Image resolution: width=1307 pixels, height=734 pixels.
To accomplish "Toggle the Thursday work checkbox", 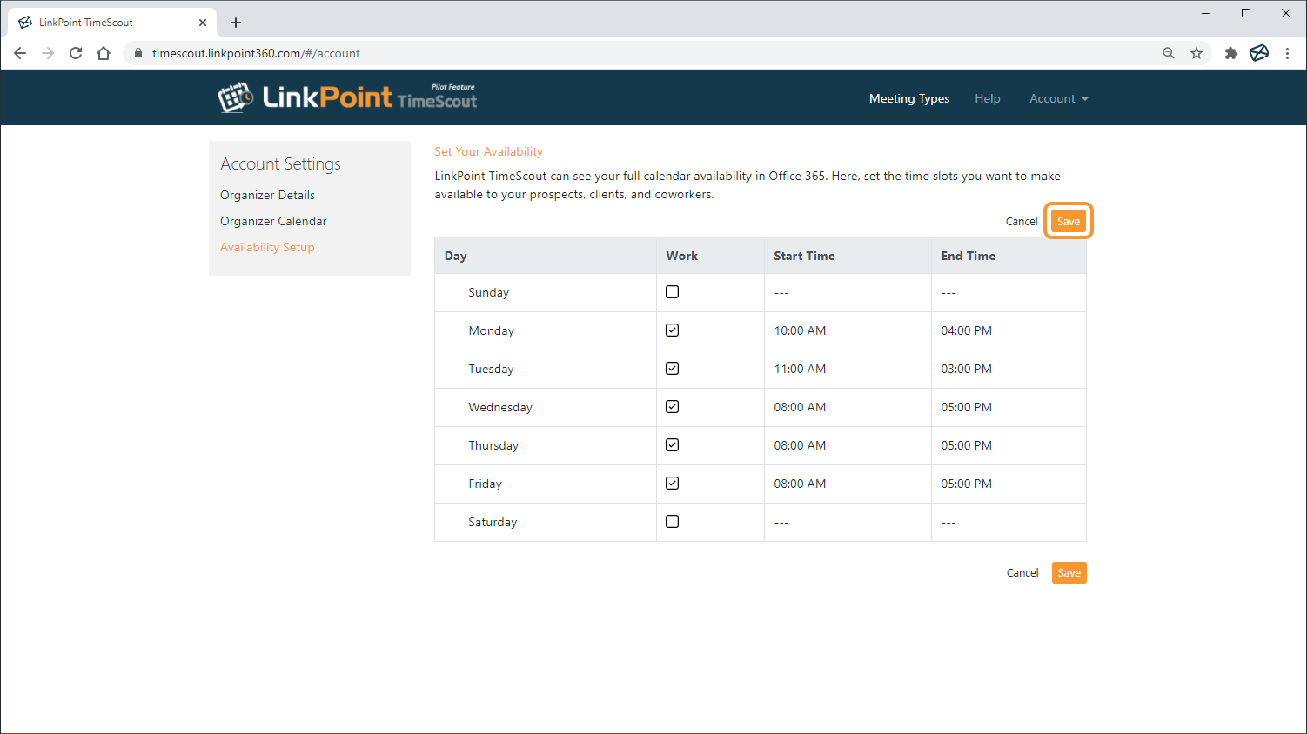I will pyautogui.click(x=672, y=445).
